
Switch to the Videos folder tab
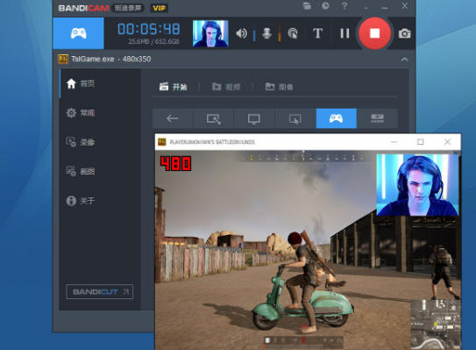pyautogui.click(x=226, y=87)
